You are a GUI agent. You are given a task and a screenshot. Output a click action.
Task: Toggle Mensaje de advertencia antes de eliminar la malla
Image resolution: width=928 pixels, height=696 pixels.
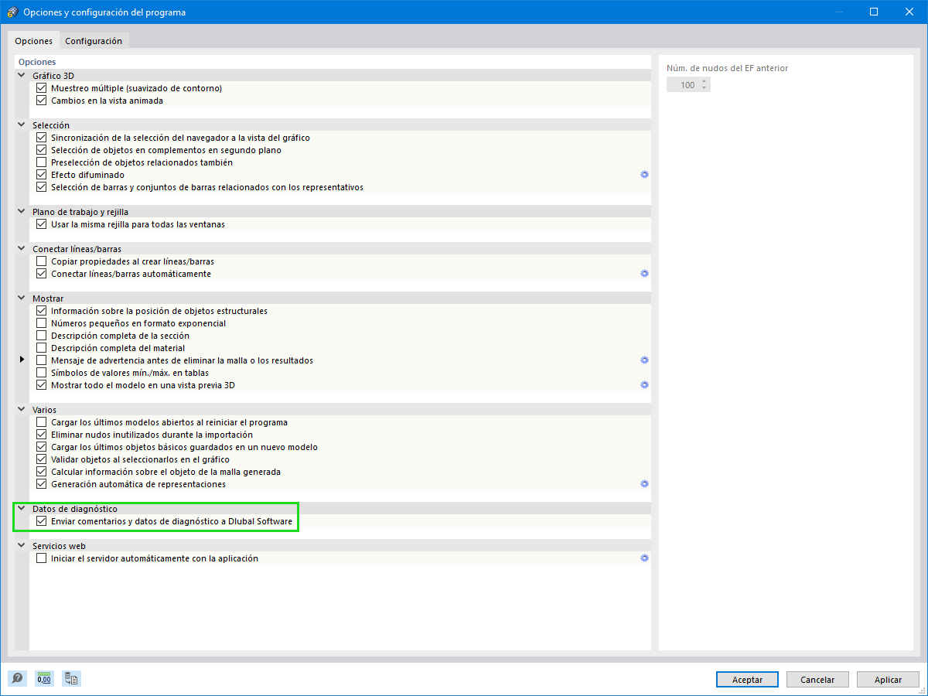(x=42, y=360)
